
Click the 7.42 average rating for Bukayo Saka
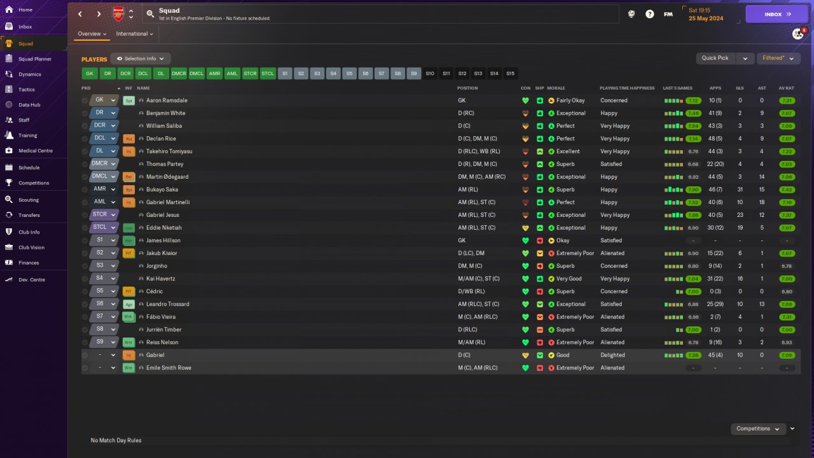click(x=787, y=190)
